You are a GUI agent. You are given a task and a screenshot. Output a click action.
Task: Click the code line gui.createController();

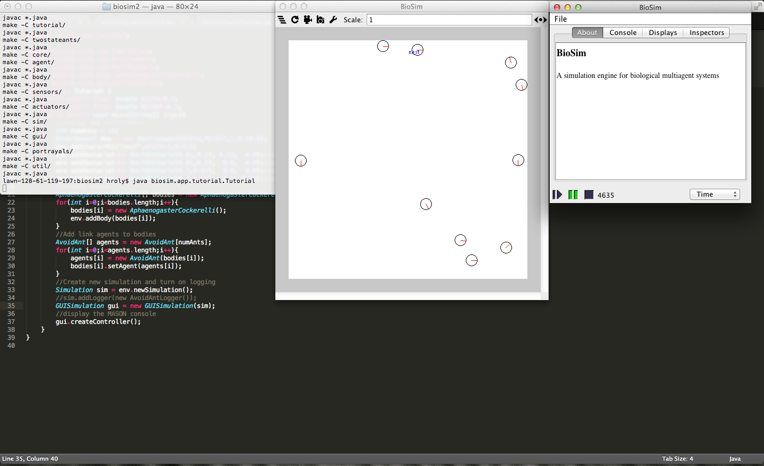pyautogui.click(x=98, y=322)
